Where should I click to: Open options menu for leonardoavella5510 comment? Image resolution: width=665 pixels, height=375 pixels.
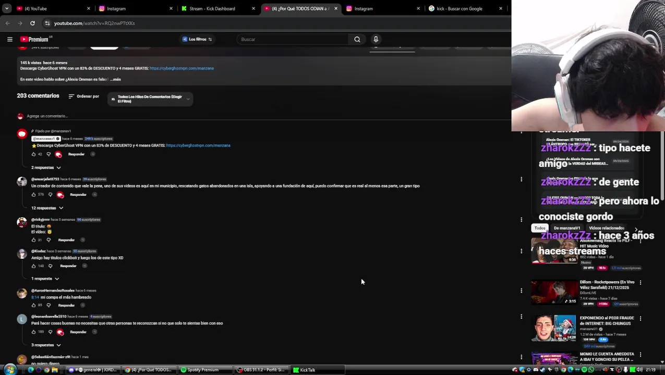coord(521,317)
